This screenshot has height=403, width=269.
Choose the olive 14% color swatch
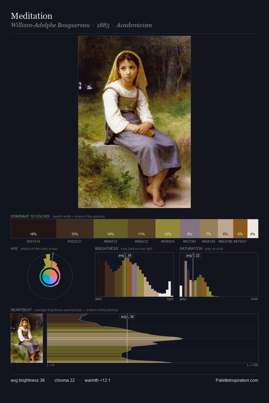pyautogui.click(x=111, y=229)
